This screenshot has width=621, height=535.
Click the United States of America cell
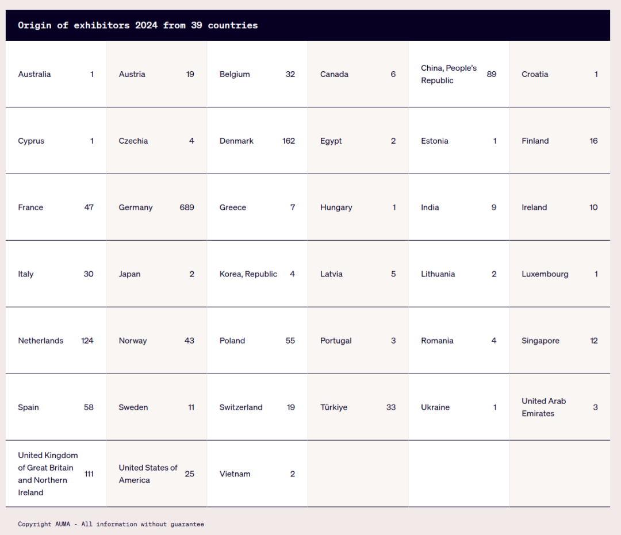coord(156,474)
